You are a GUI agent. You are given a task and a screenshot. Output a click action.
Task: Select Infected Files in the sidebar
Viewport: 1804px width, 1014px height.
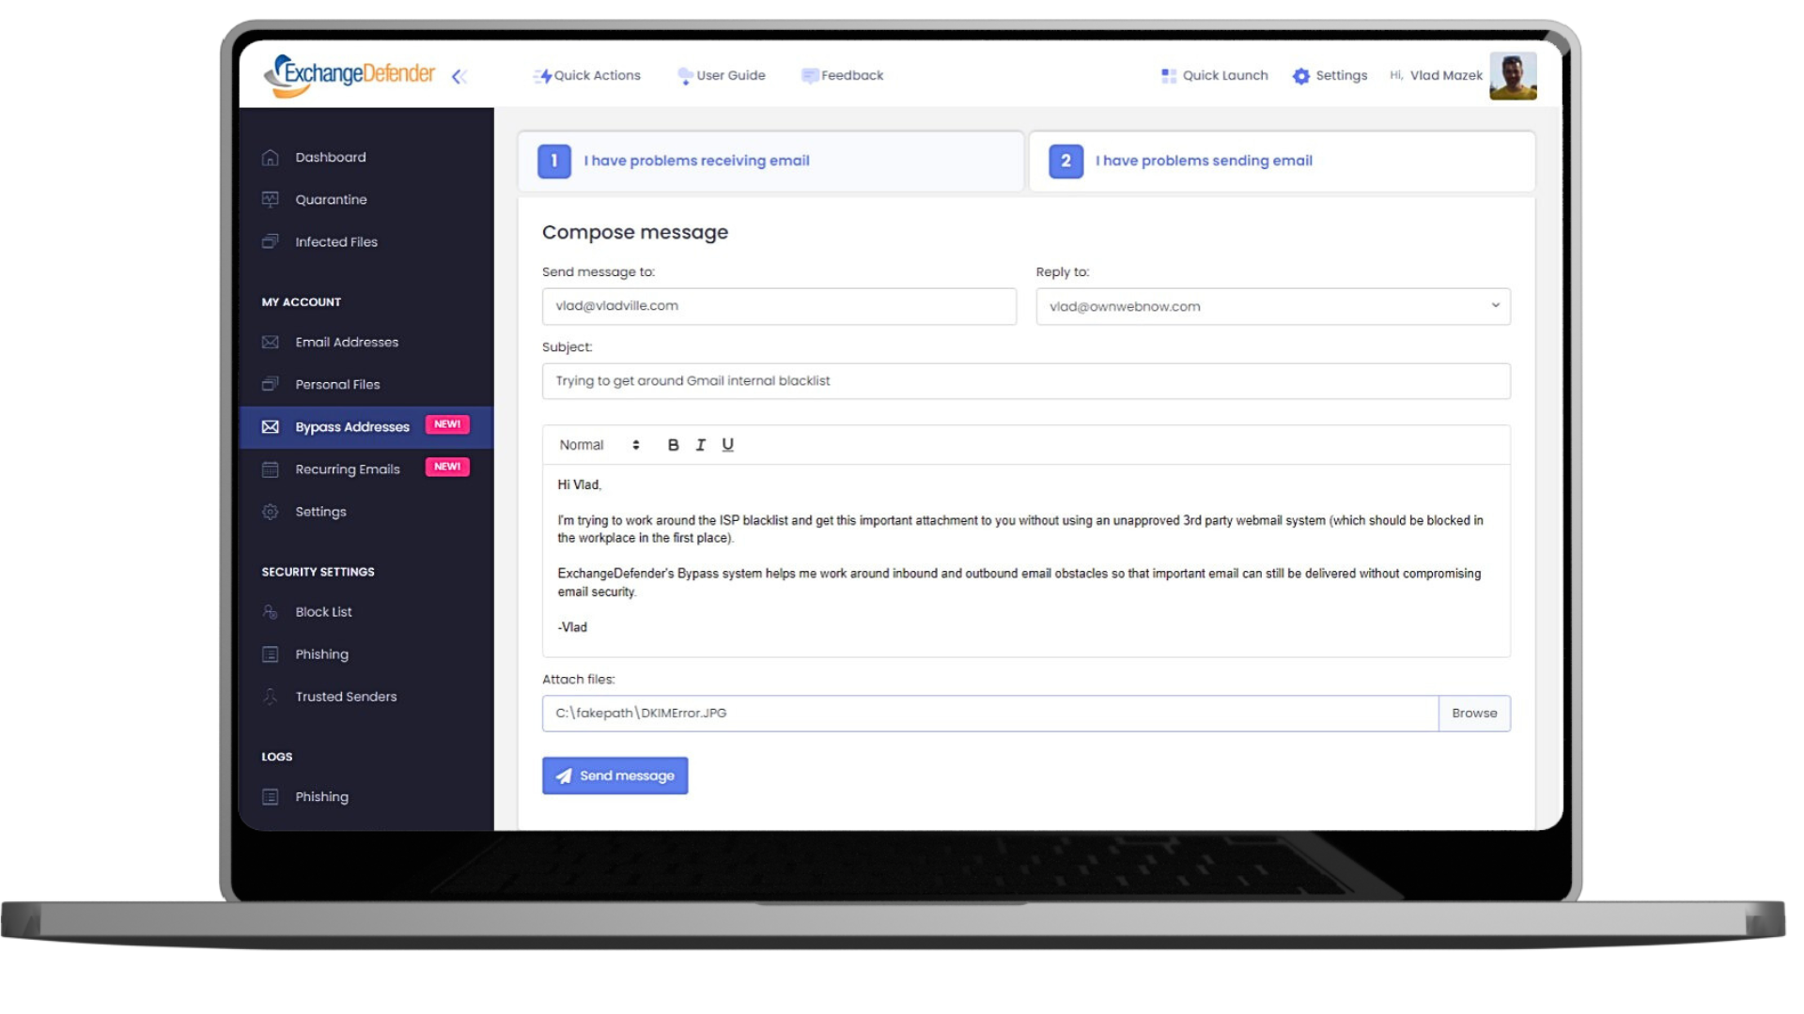point(335,241)
